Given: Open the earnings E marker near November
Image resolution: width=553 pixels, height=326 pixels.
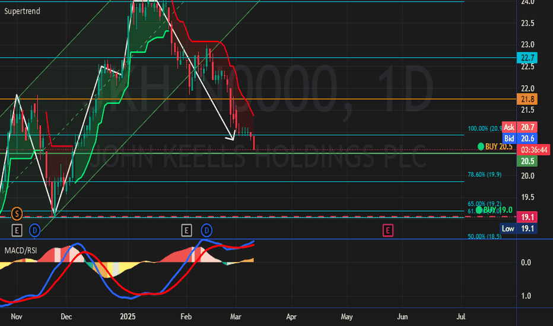Looking at the screenshot, I should coord(17,231).
